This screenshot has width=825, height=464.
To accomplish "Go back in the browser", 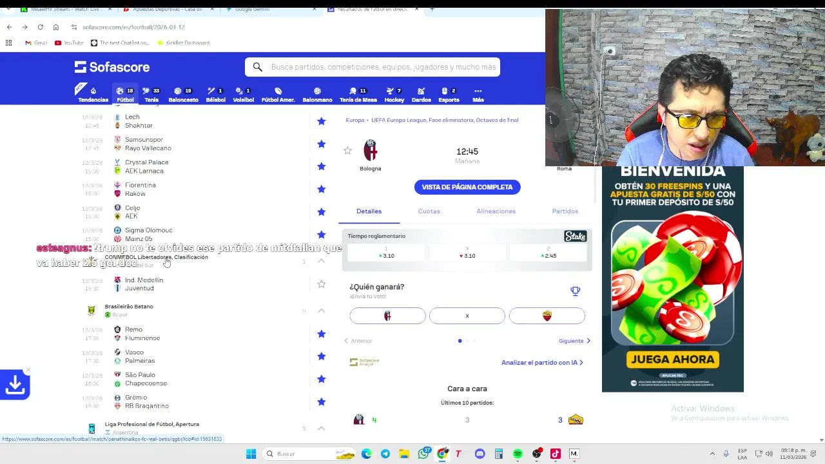I will pos(9,27).
